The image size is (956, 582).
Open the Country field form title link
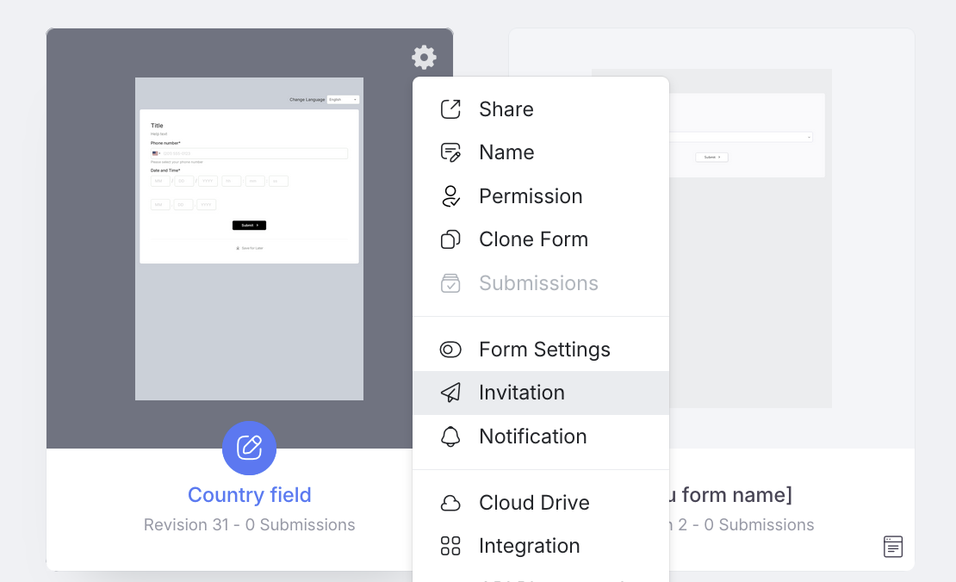coord(249,495)
